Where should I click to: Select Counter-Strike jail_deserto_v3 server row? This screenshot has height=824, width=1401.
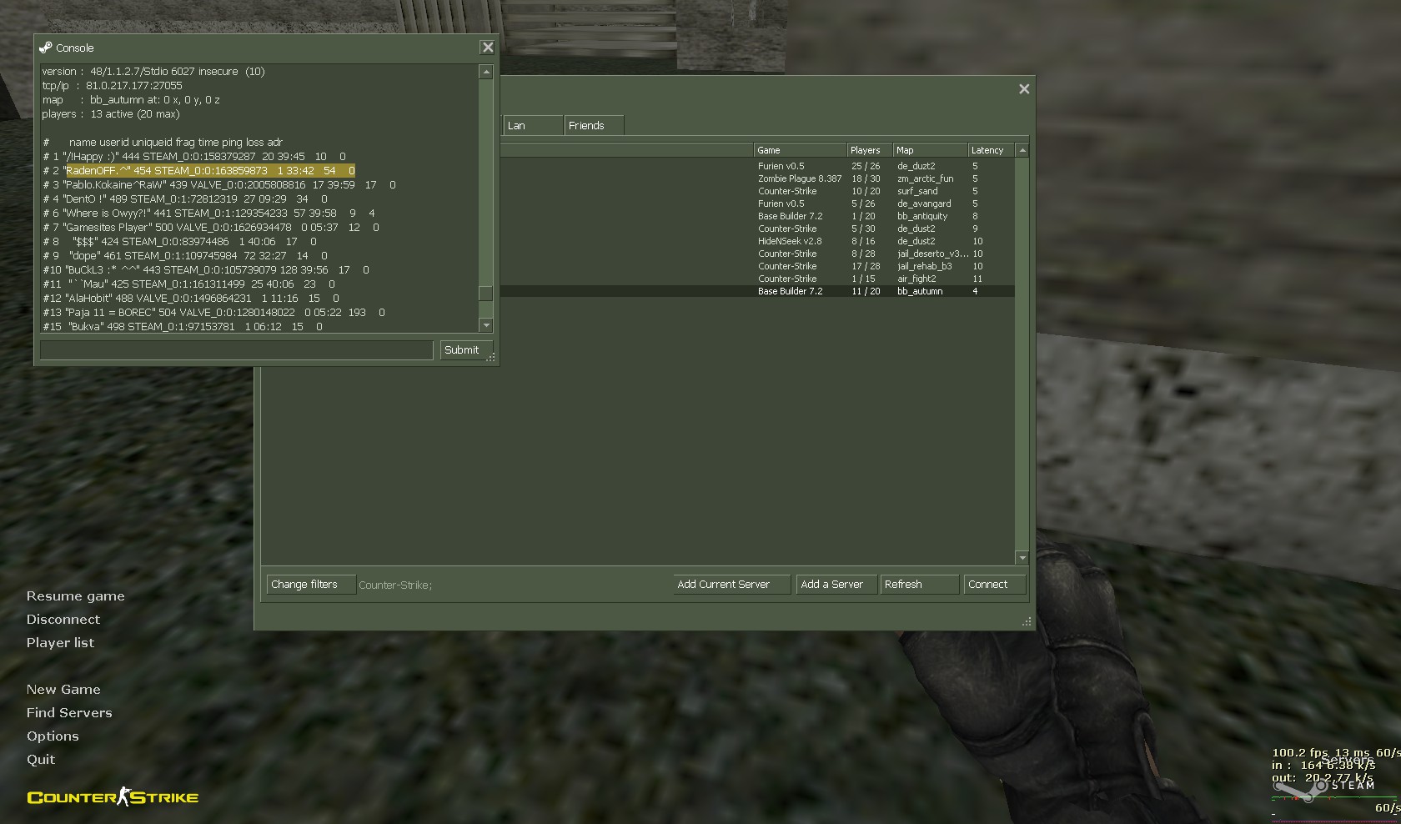[757, 254]
